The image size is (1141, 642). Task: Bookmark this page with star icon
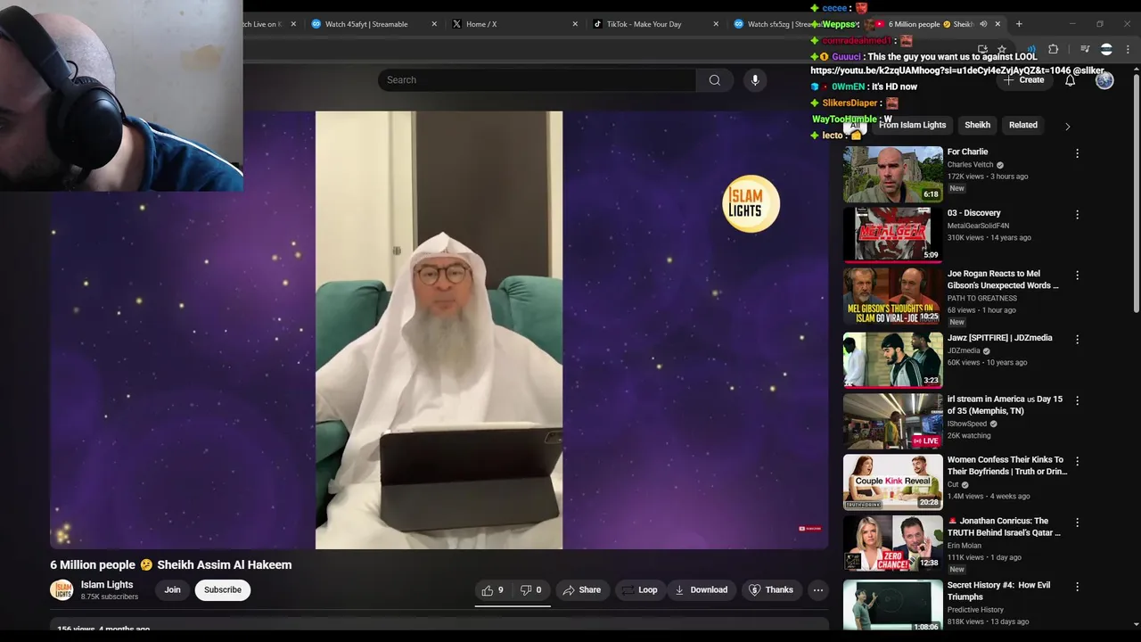point(1002,50)
